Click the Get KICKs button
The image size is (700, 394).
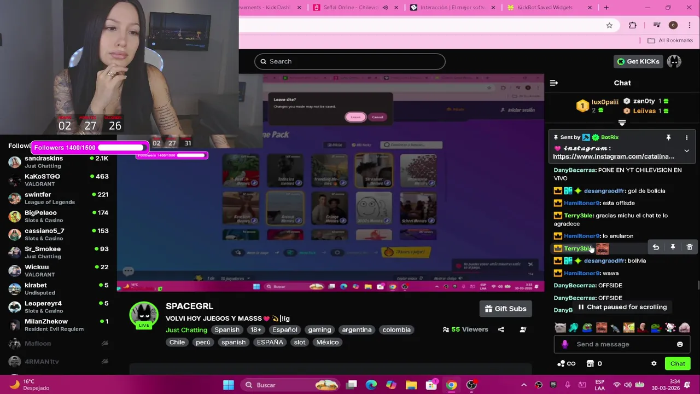tap(638, 61)
